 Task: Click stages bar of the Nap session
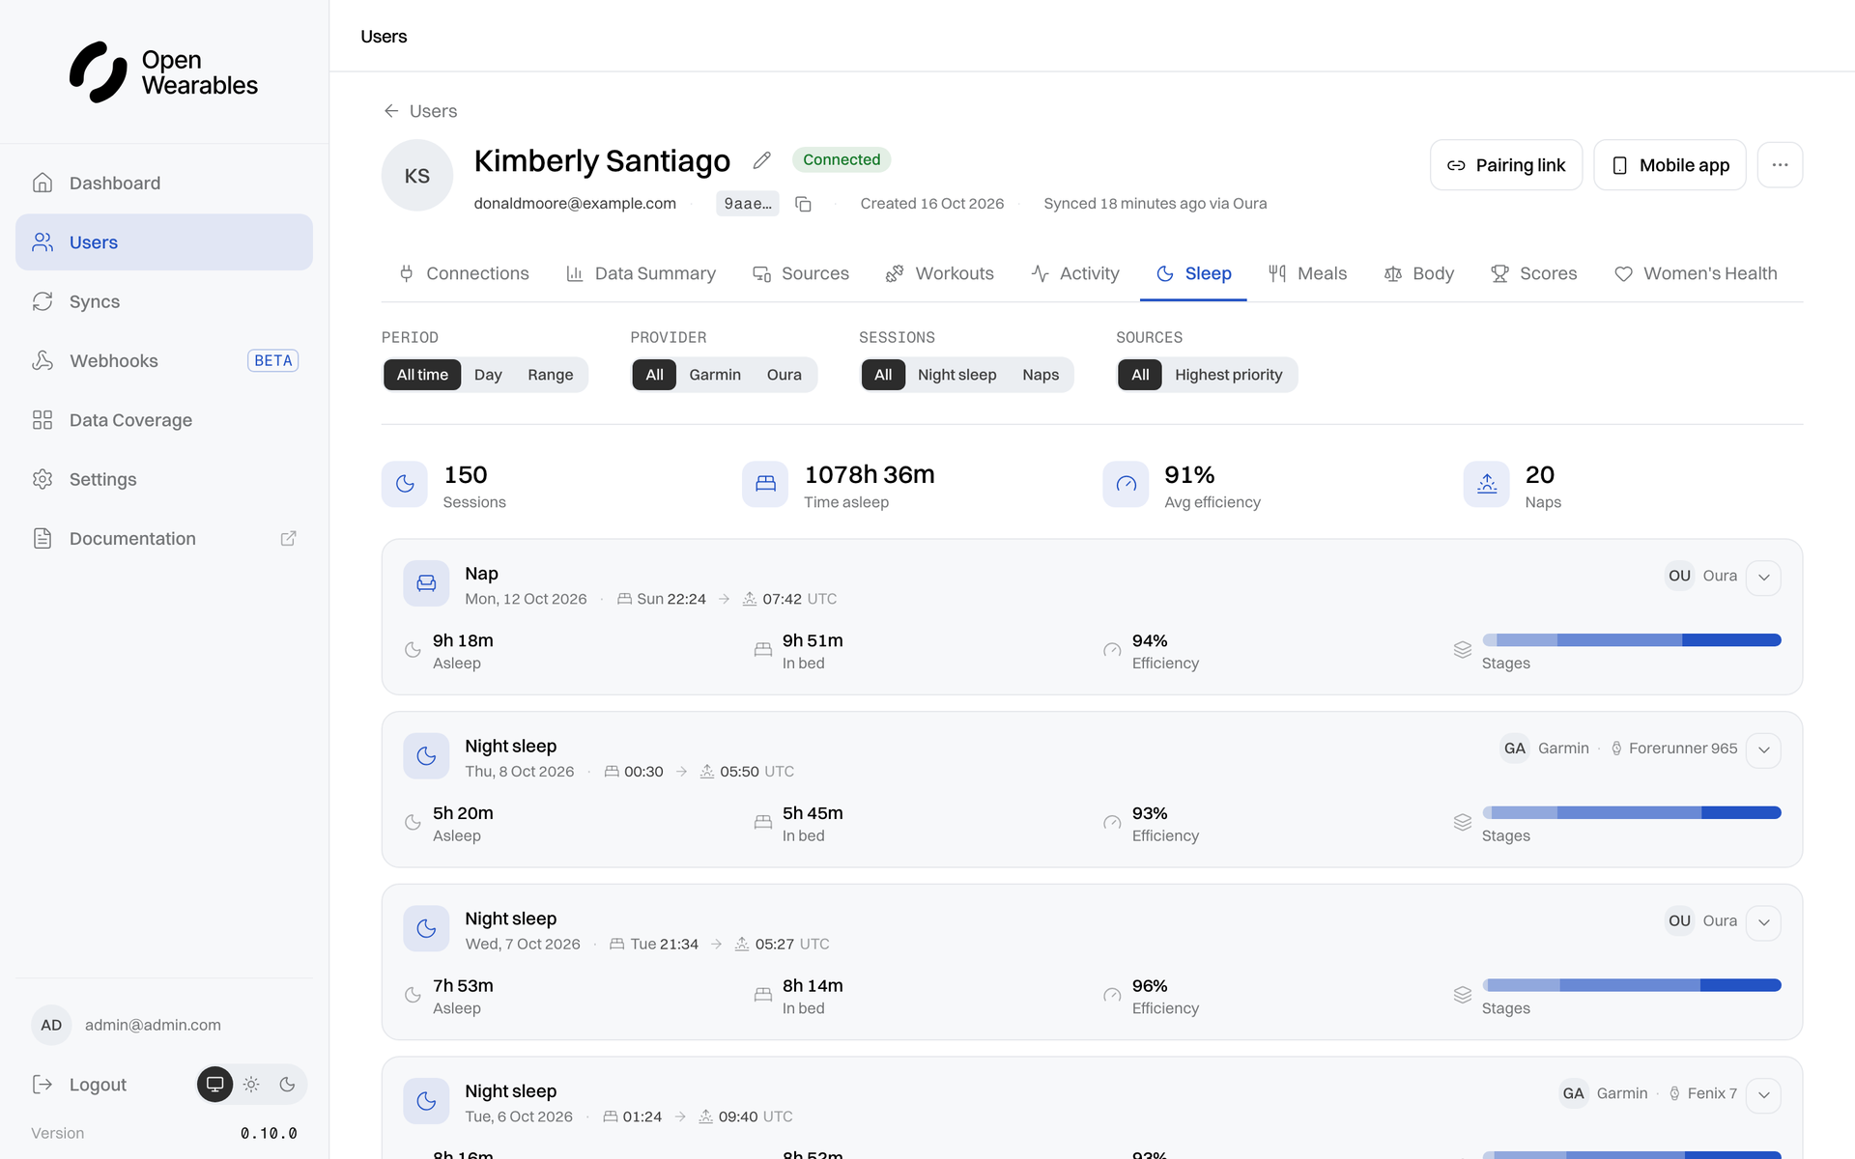click(x=1632, y=640)
